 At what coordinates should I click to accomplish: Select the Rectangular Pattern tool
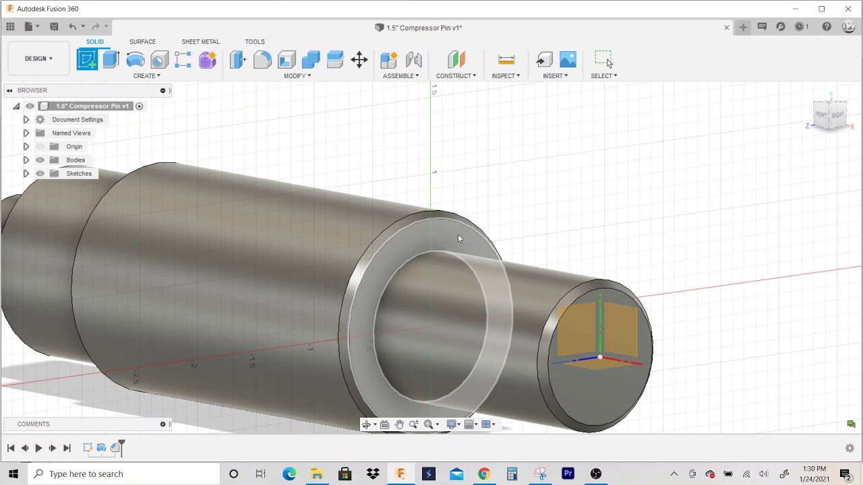(x=183, y=59)
